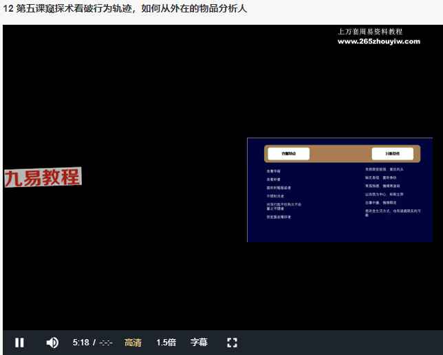Toggle 字幕 subtitles in the player bar
Viewport: 443px width, 355px height.
(199, 342)
